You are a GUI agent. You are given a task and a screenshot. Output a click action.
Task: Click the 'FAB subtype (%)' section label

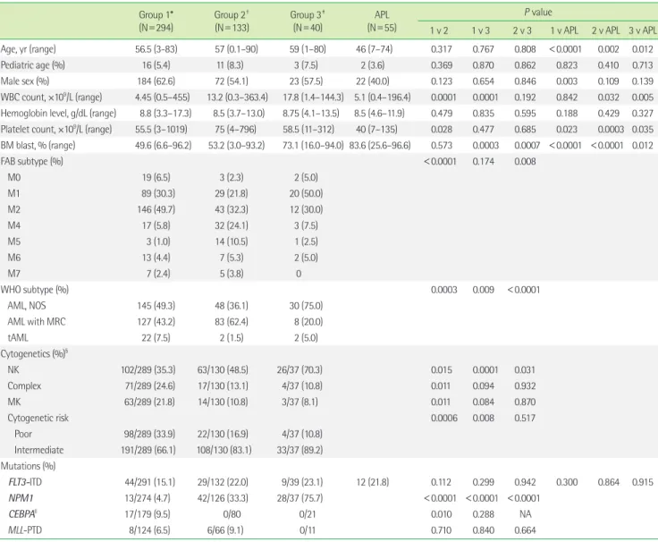click(32, 161)
